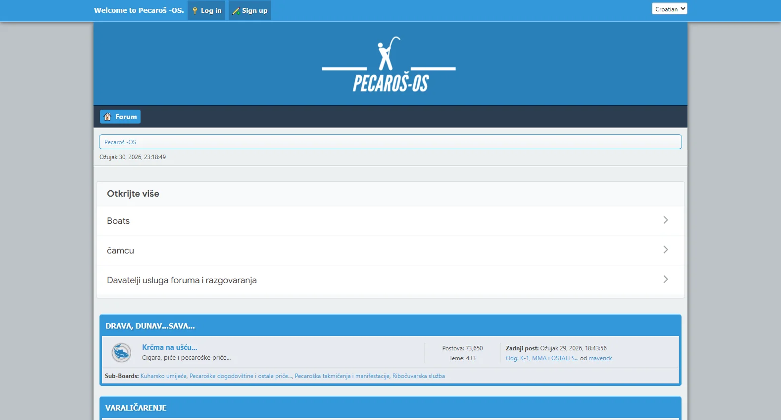The width and height of the screenshot is (781, 420).
Task: Open last post Odg: K-1, MMA i OSTALI S...
Action: point(542,358)
